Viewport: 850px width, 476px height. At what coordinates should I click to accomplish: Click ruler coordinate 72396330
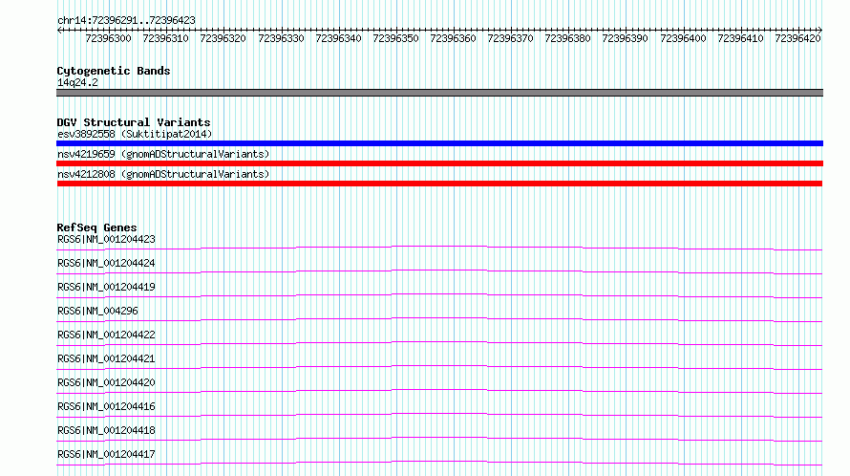coord(281,38)
